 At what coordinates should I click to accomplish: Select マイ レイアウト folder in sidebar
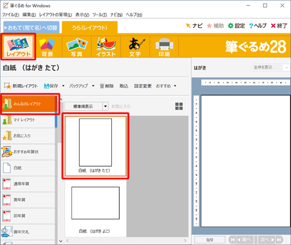[x=28, y=120]
